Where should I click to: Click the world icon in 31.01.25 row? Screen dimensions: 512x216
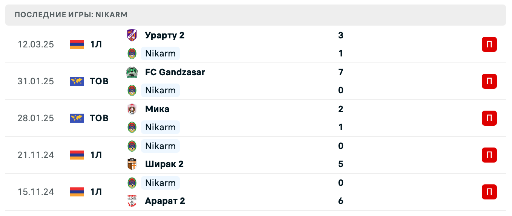77,81
